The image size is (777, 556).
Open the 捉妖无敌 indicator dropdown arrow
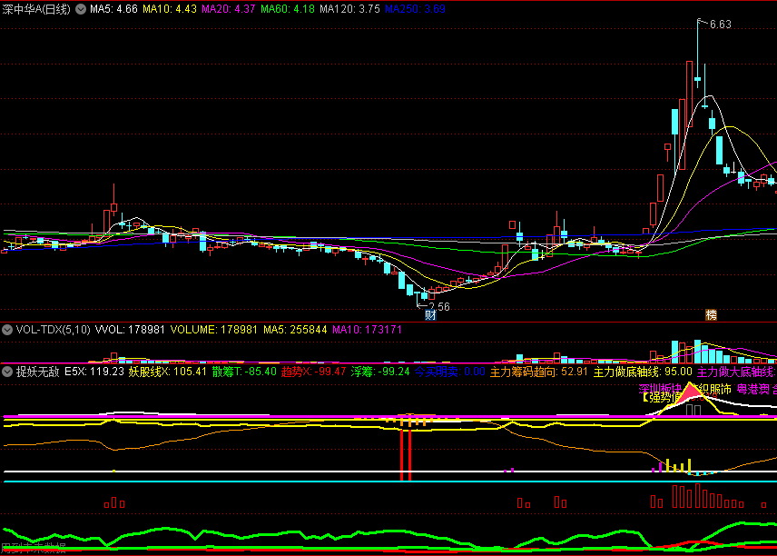pyautogui.click(x=7, y=372)
